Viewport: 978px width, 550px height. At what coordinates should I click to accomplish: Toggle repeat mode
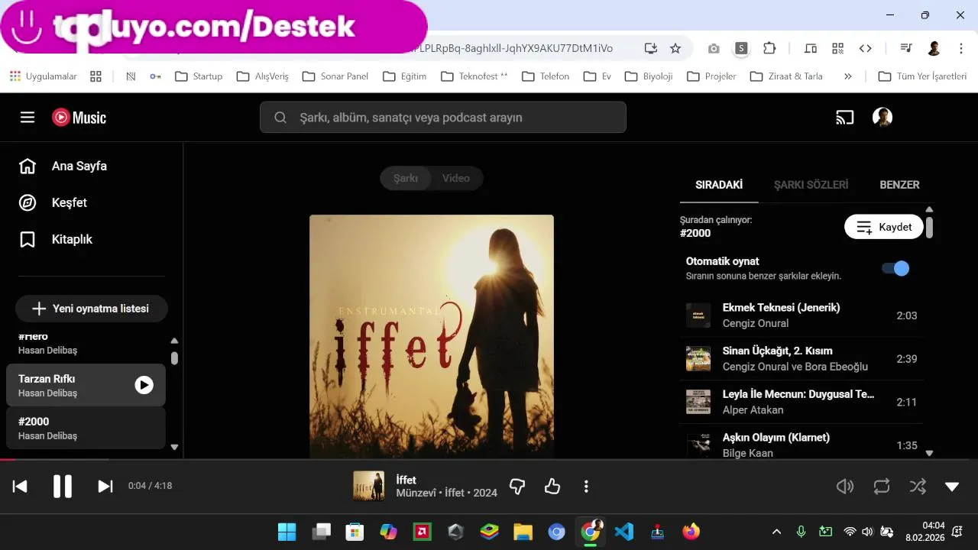pos(882,487)
